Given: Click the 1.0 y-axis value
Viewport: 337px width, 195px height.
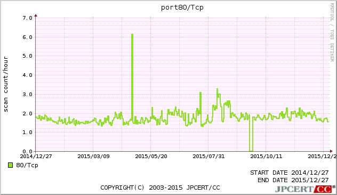Looking at the screenshot, I should tap(28, 132).
